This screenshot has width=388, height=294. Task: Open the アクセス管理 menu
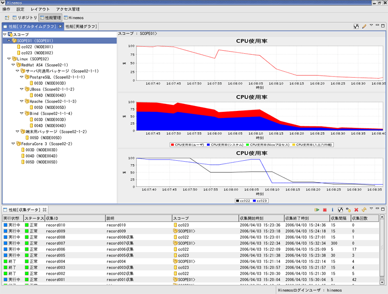coord(68,9)
